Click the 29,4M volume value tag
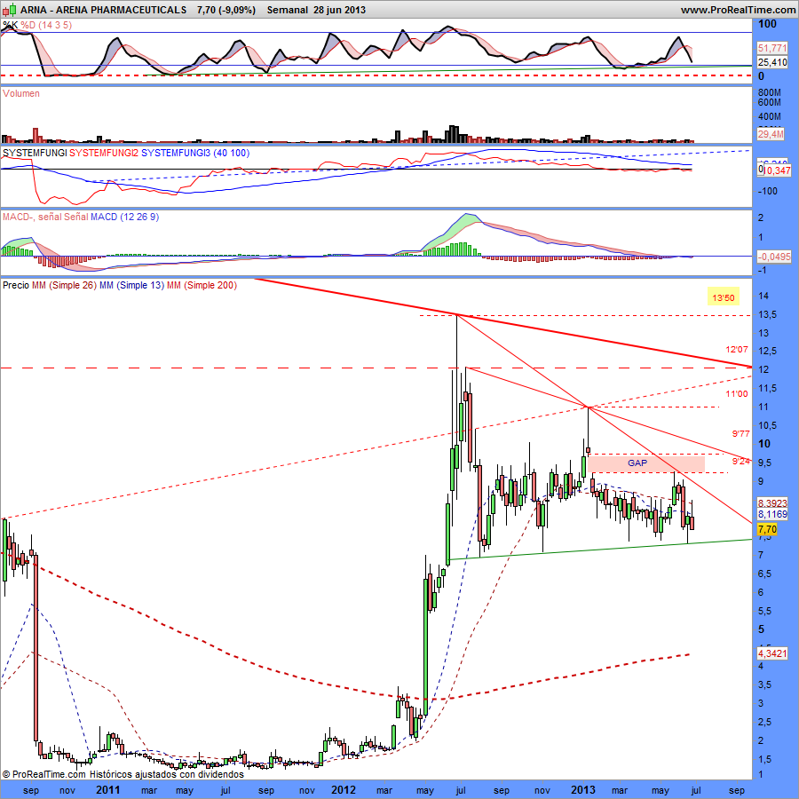The width and height of the screenshot is (799, 799). (771, 134)
